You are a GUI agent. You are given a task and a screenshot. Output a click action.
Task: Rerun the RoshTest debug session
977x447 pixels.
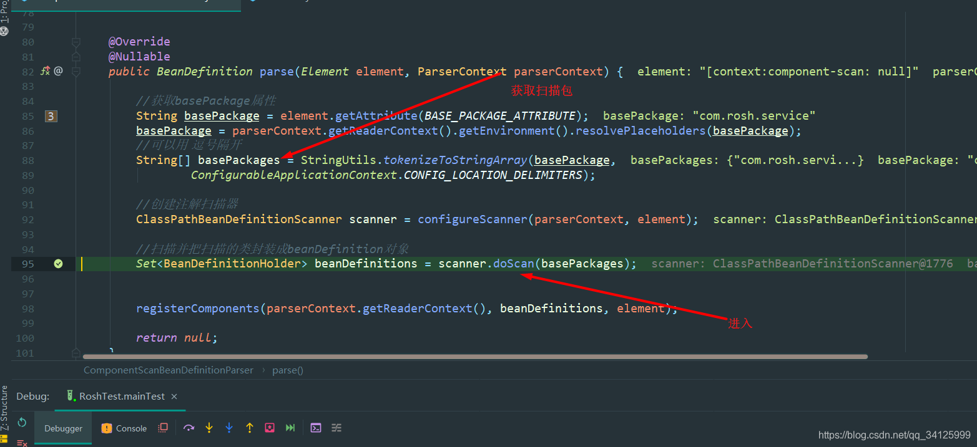[22, 423]
